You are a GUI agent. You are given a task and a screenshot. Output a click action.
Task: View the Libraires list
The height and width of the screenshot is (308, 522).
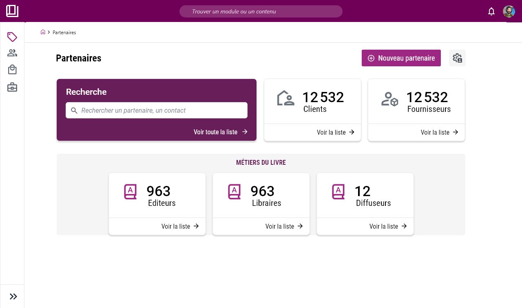click(284, 226)
